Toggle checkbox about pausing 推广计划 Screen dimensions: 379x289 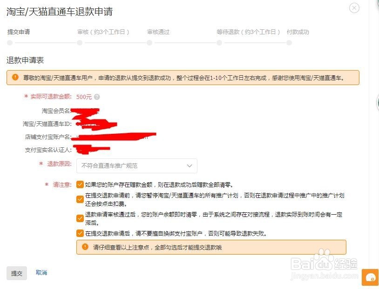point(80,199)
